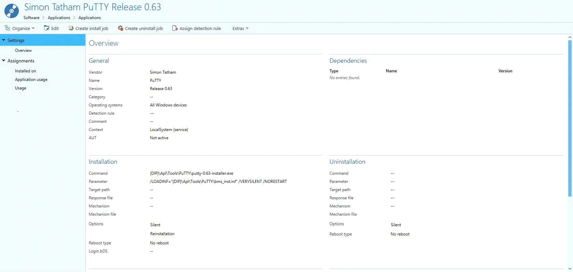Click No reboot under Installation
Screen dimensions: 573x272
click(159, 243)
